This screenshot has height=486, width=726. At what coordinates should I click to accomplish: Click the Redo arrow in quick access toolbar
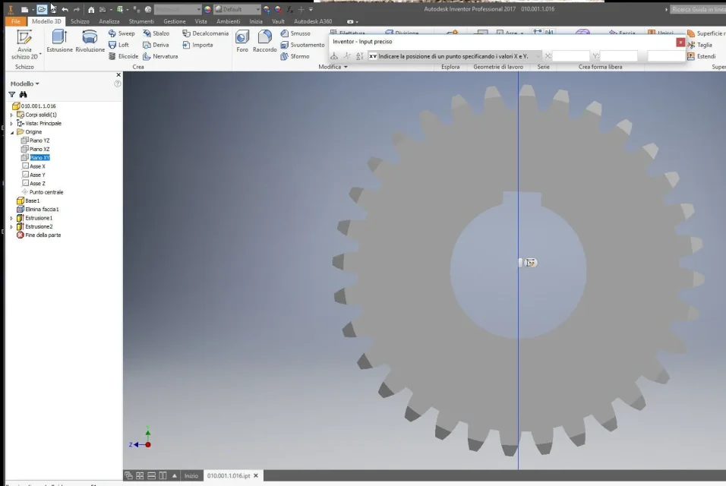[x=77, y=9]
